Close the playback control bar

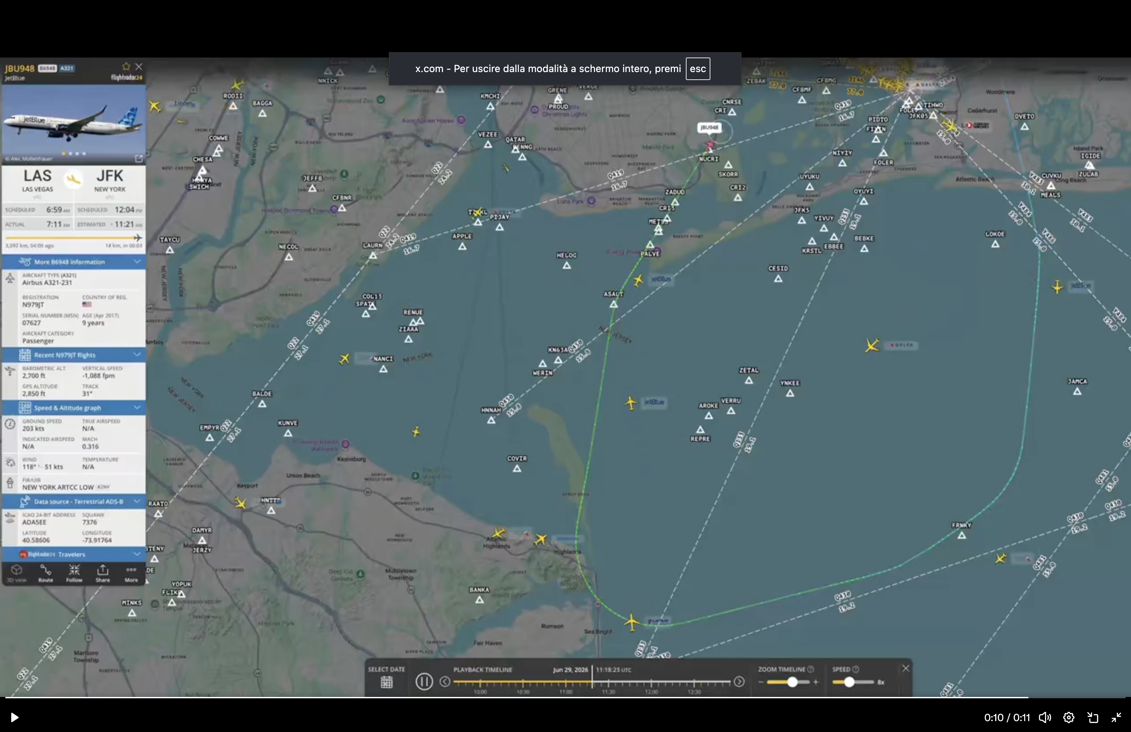point(906,668)
